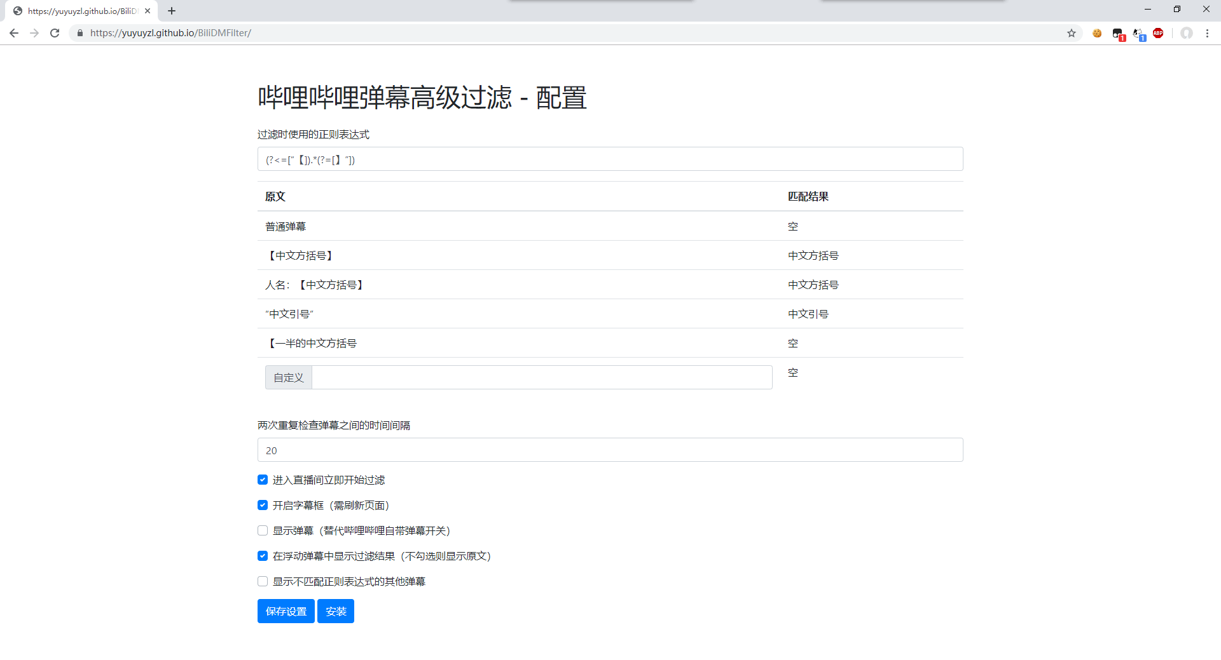Viewport: 1221px width, 660px height.
Task: Enable 显示弹幕 checkbox
Action: (263, 530)
